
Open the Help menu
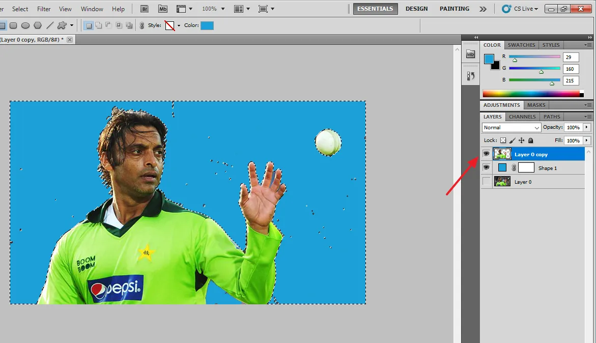click(118, 9)
